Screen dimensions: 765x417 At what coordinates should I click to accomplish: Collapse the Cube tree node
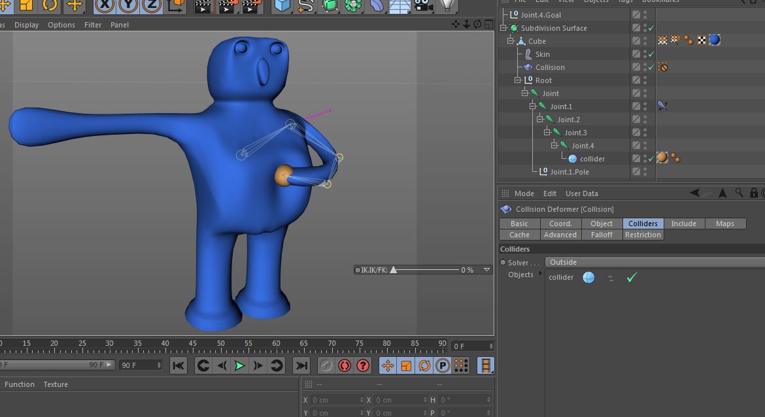coord(510,41)
